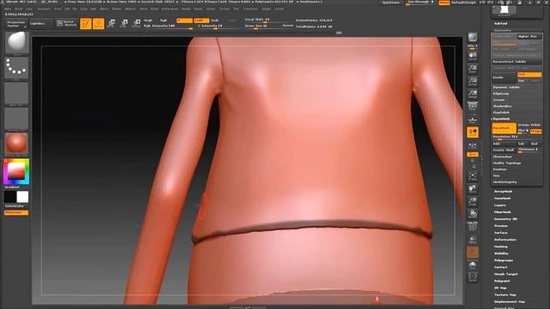
Task: Click the Divide button
Action: pyautogui.click(x=504, y=77)
